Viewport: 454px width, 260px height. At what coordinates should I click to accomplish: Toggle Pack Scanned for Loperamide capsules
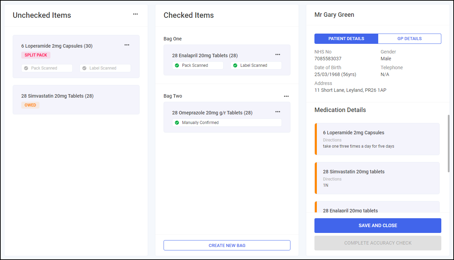click(x=47, y=68)
